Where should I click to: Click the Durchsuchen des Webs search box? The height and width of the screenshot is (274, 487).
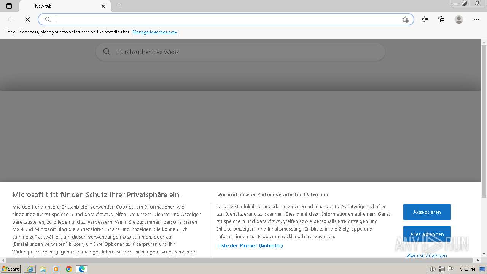[240, 52]
